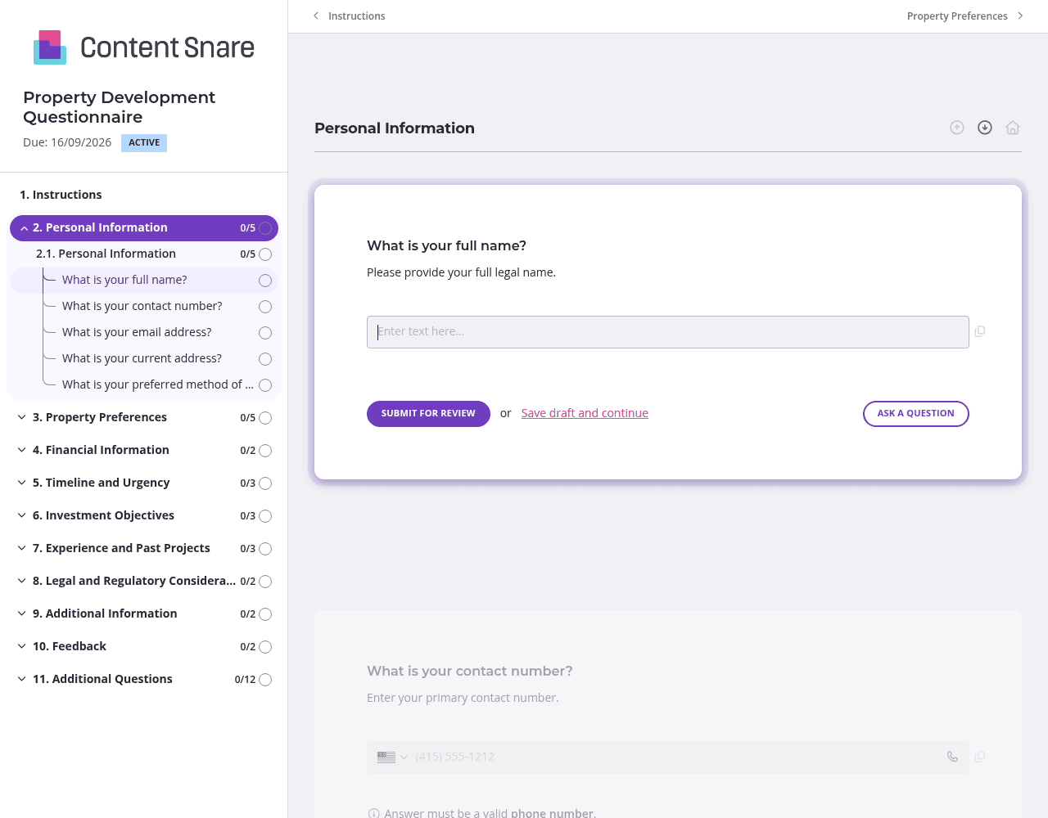Click status circle for email address question

pos(265,333)
